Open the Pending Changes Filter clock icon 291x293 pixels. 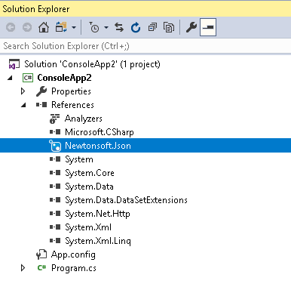[94, 27]
